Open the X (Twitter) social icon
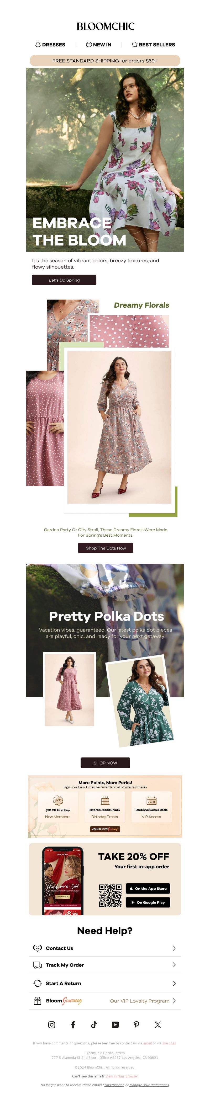 158,1024
